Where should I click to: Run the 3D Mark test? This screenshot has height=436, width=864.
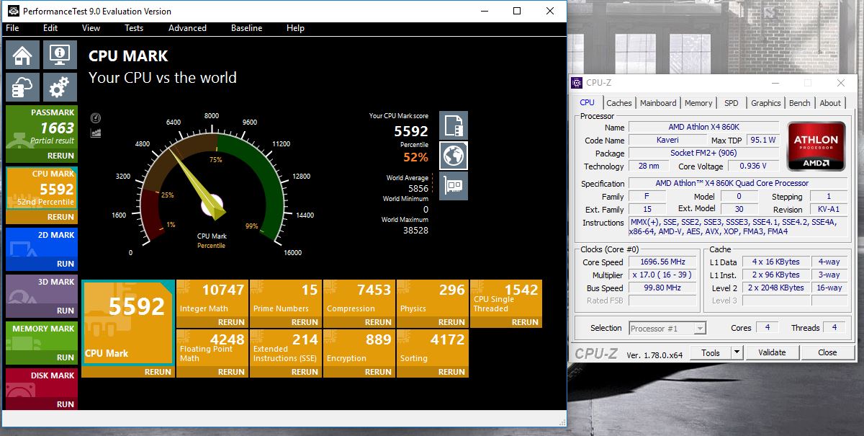point(66,311)
